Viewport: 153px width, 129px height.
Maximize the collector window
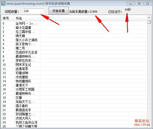pos(139,4)
